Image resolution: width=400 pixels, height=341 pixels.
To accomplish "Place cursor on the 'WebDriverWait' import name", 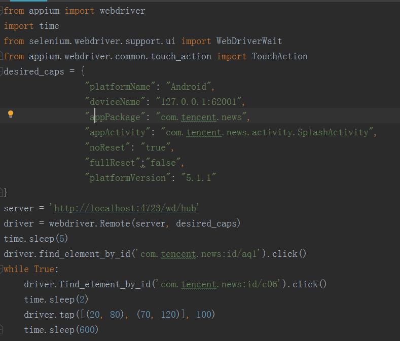I will 249,41.
